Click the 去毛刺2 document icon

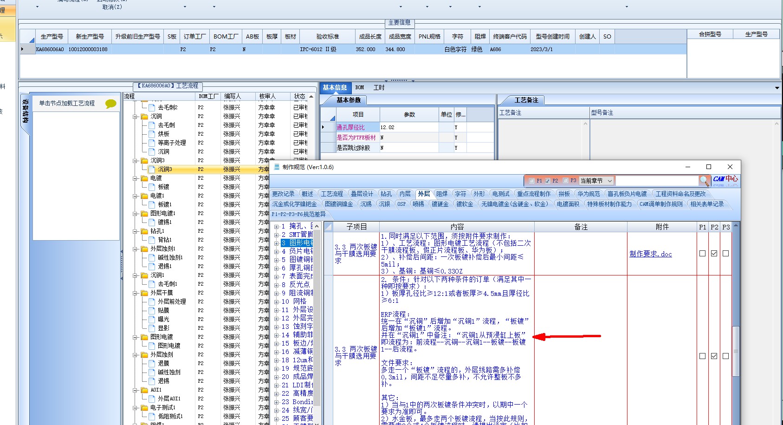[x=152, y=107]
